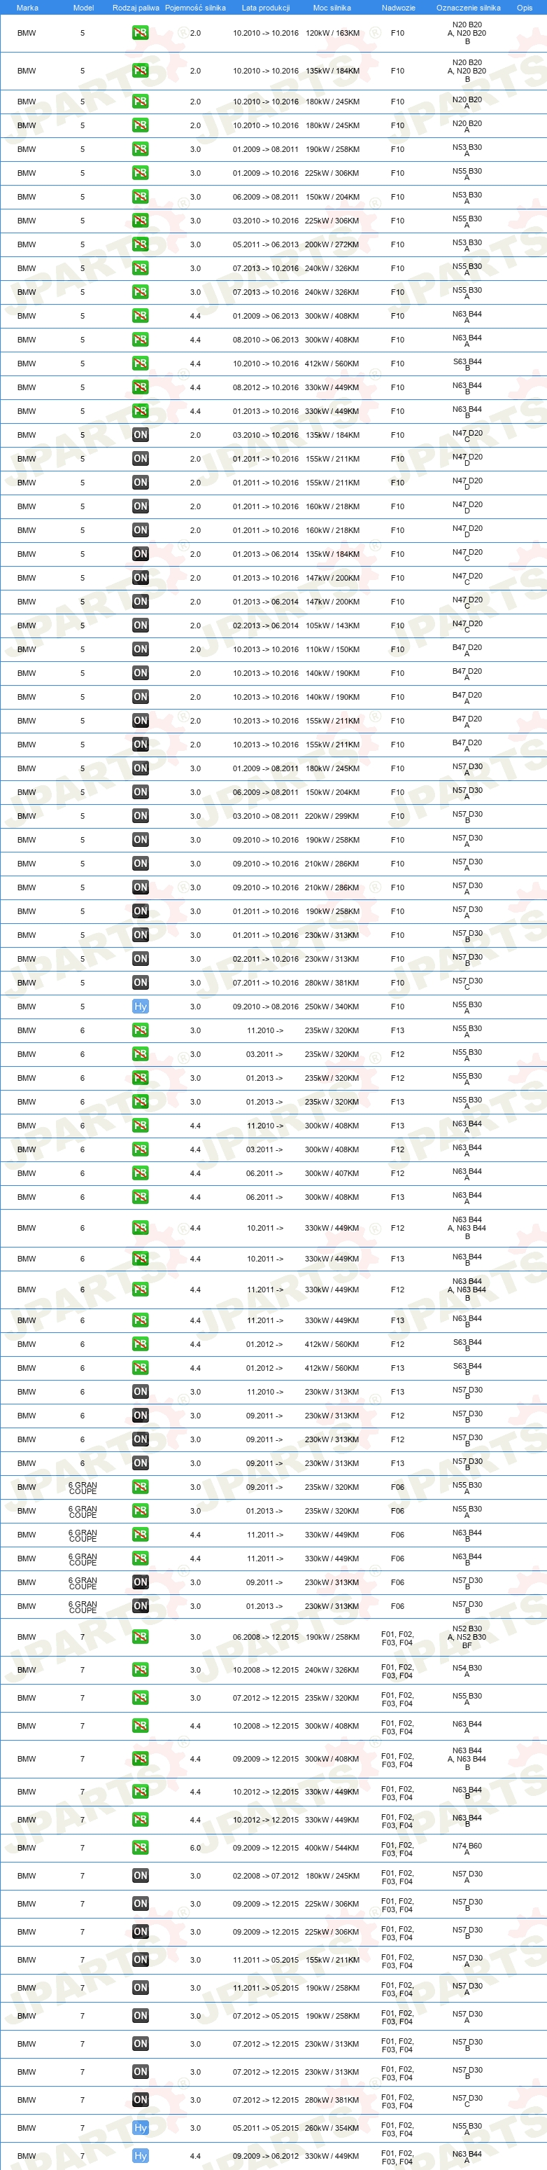547x2170 pixels.
Task: Select the Opis column header
Action: [525, 8]
